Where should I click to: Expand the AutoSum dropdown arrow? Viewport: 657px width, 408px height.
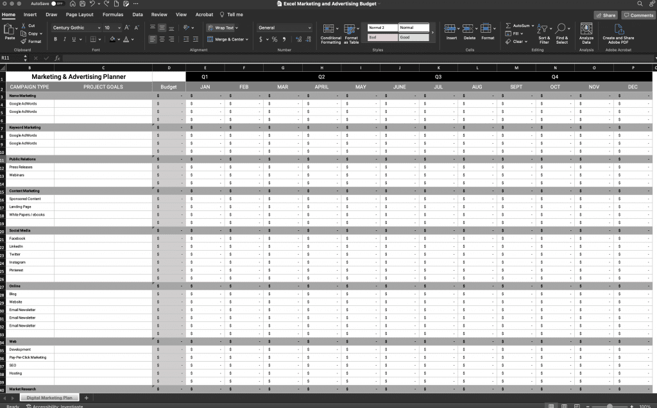533,26
